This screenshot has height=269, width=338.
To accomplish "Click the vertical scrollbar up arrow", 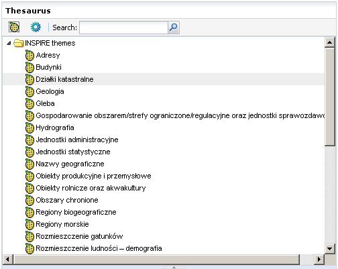I will [x=330, y=42].
